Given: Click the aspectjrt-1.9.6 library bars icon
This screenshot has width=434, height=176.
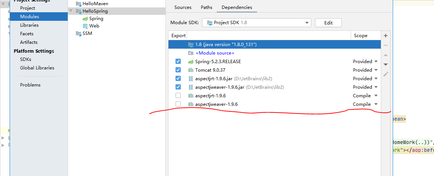Looking at the screenshot, I should pyautogui.click(x=190, y=96).
